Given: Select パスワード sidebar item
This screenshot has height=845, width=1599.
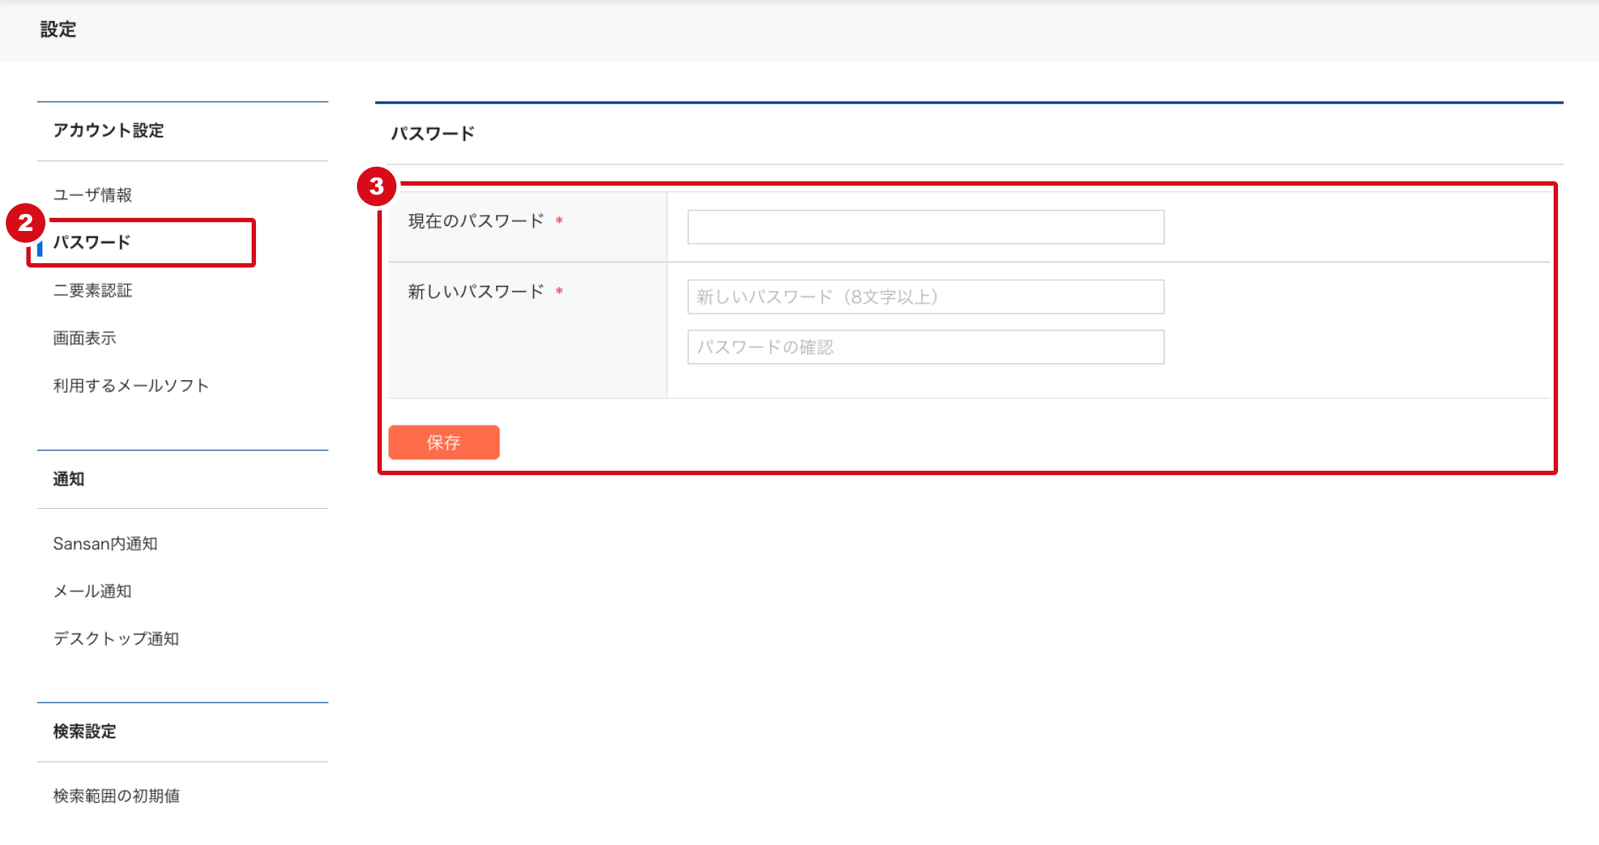Looking at the screenshot, I should tap(92, 243).
